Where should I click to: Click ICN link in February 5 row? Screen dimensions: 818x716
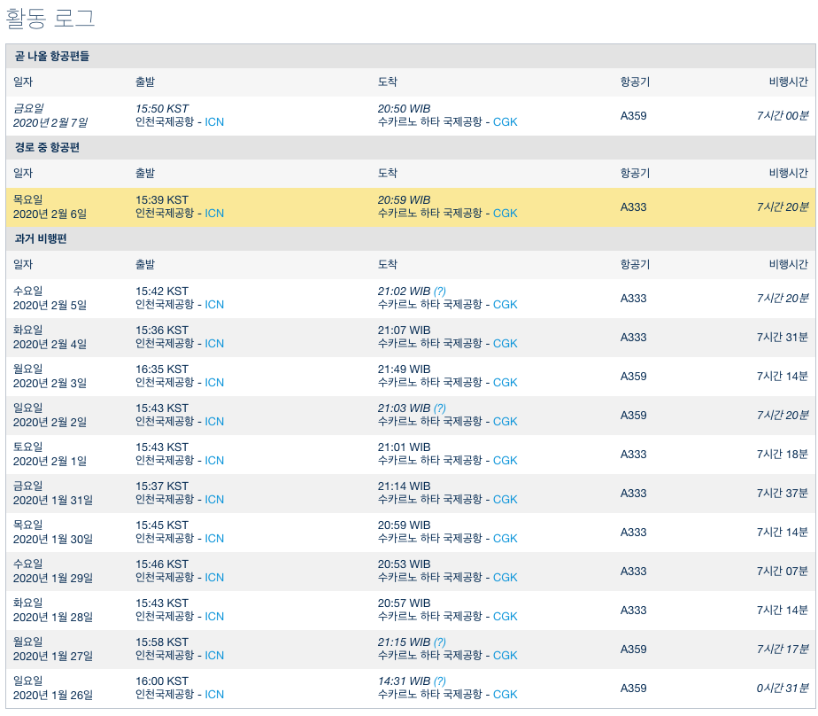tap(214, 305)
